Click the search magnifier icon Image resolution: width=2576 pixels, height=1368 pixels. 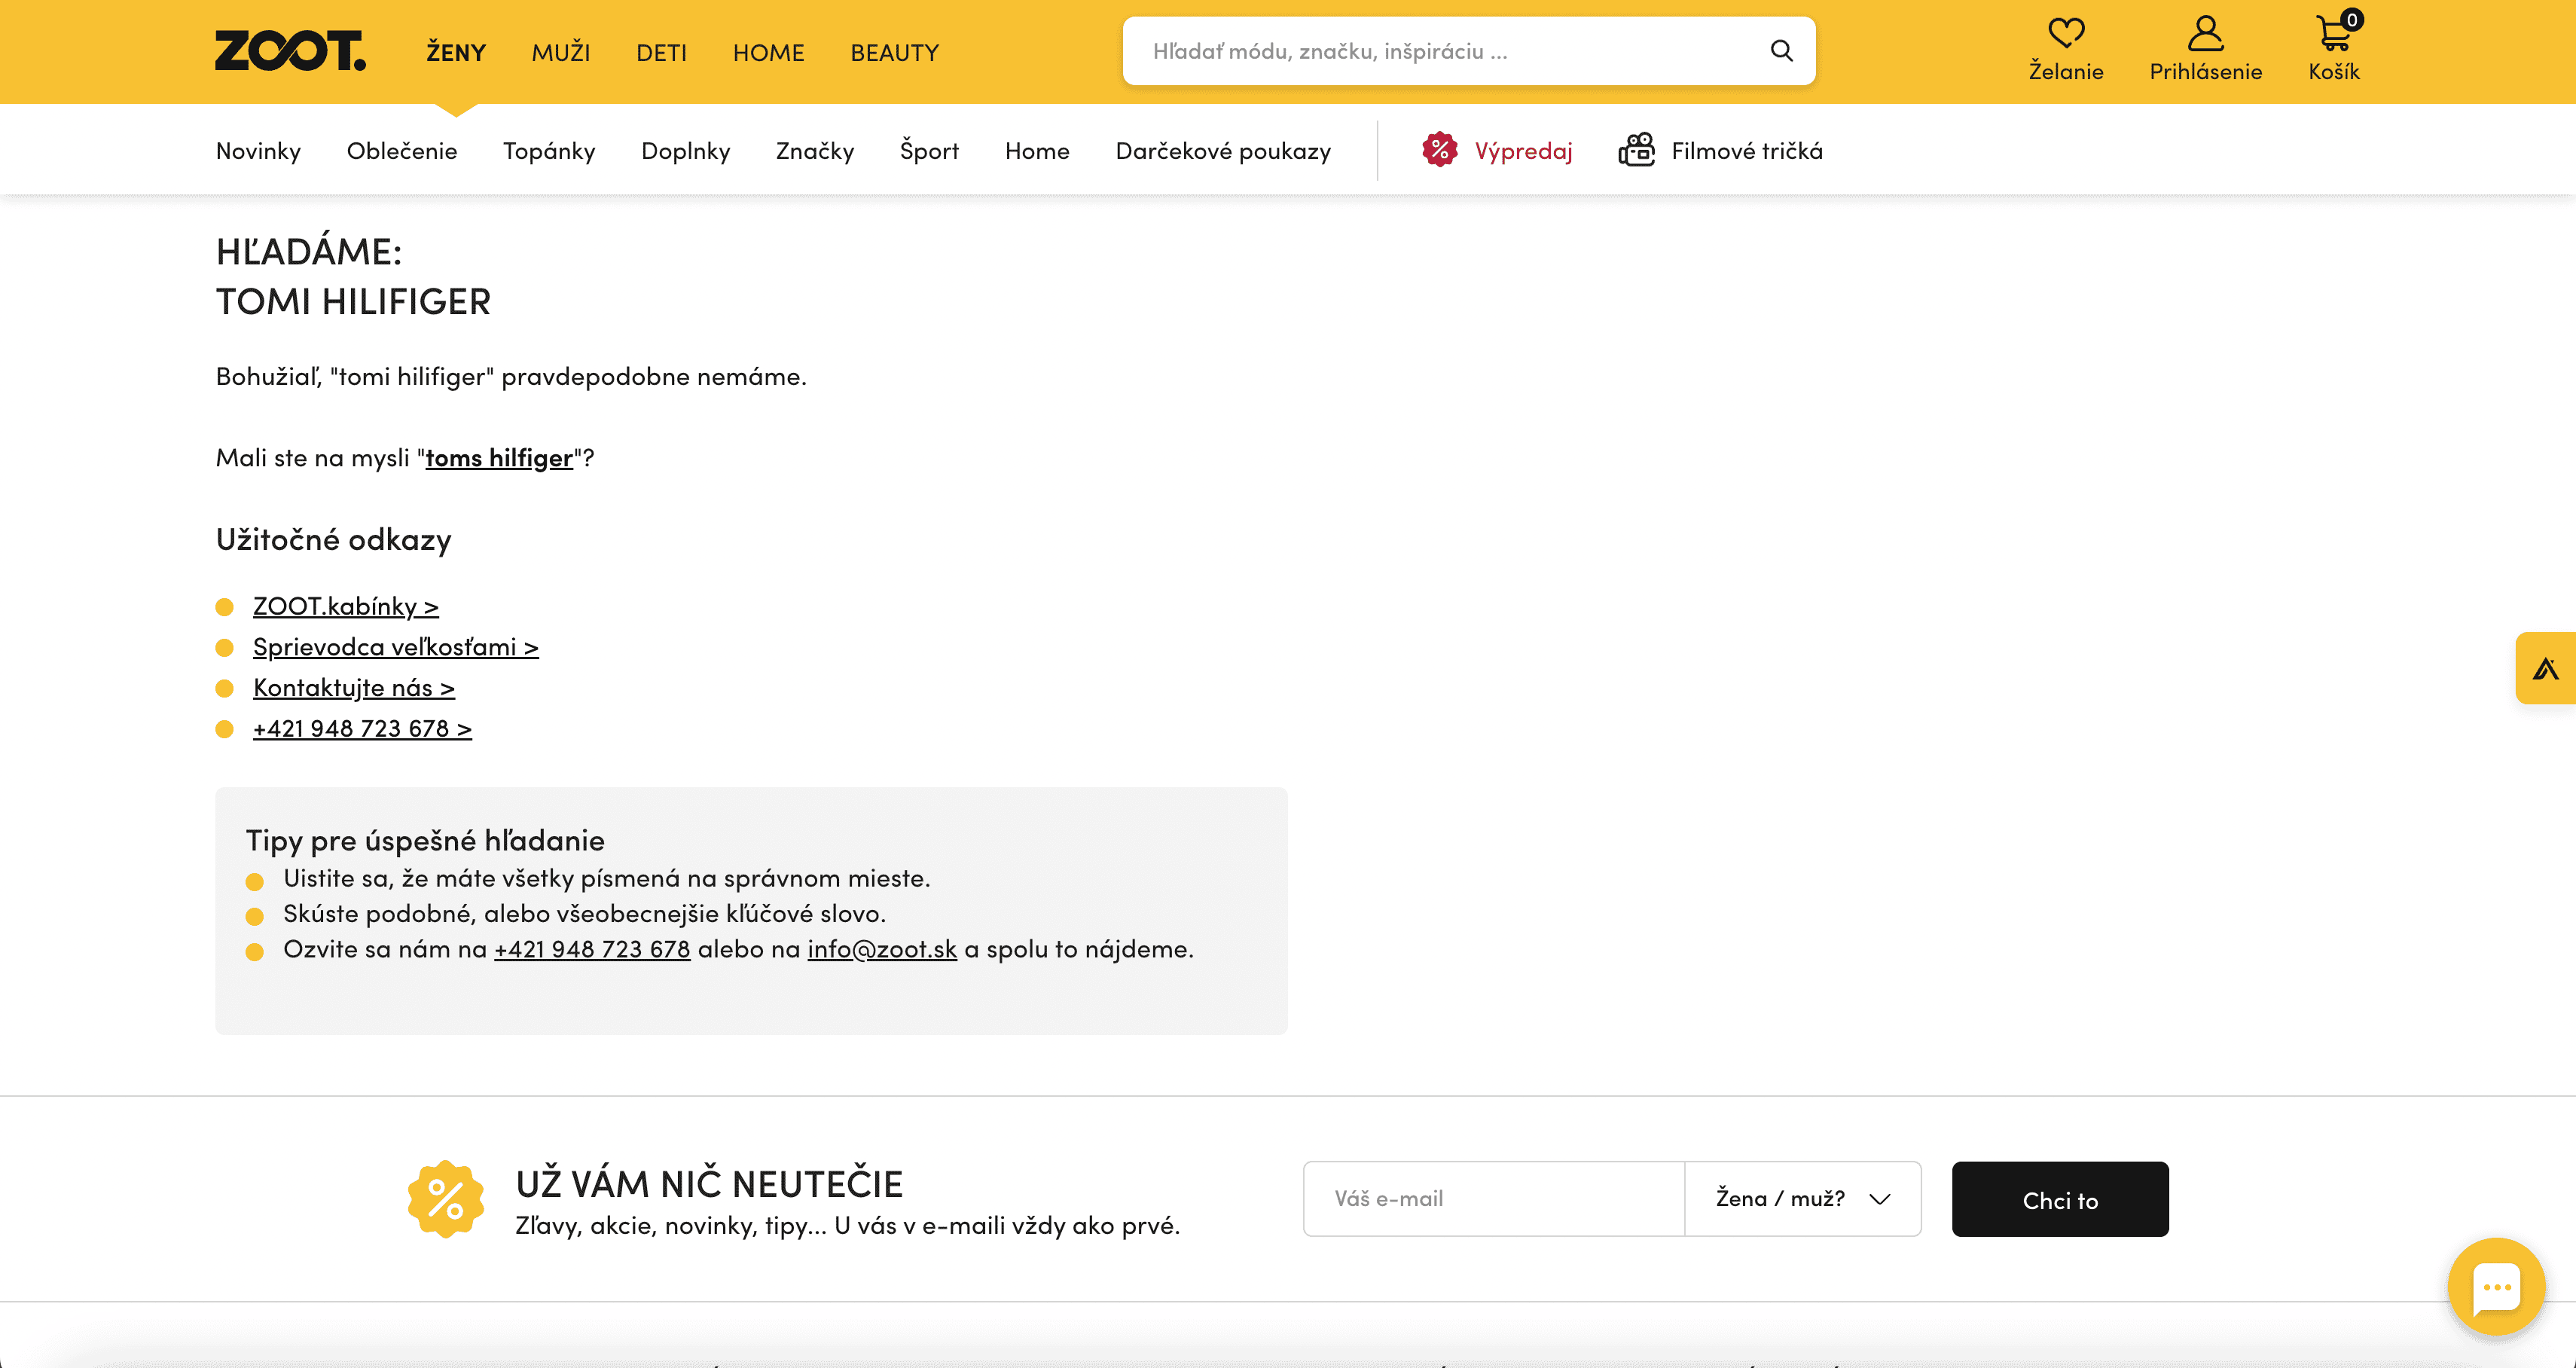click(1781, 51)
